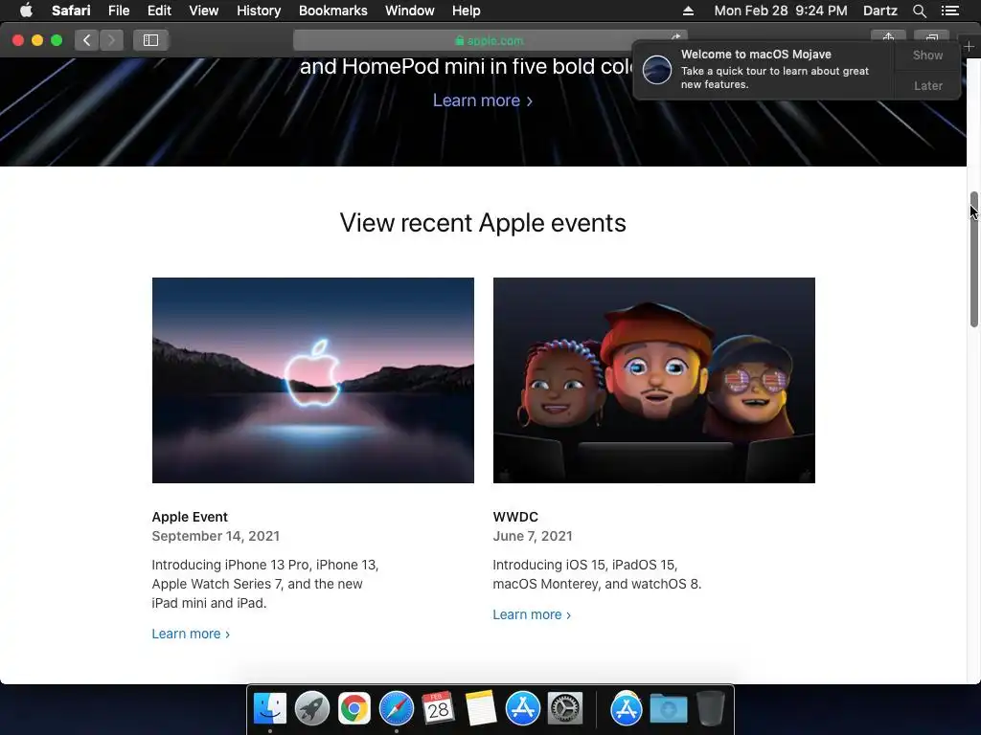Viewport: 981px width, 735px height.
Task: Toggle the Safari sidebar button
Action: [150, 40]
